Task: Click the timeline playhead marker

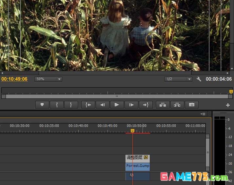Action: tap(132, 131)
